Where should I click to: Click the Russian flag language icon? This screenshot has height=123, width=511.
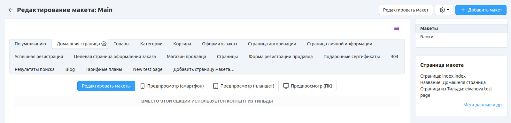396,28
